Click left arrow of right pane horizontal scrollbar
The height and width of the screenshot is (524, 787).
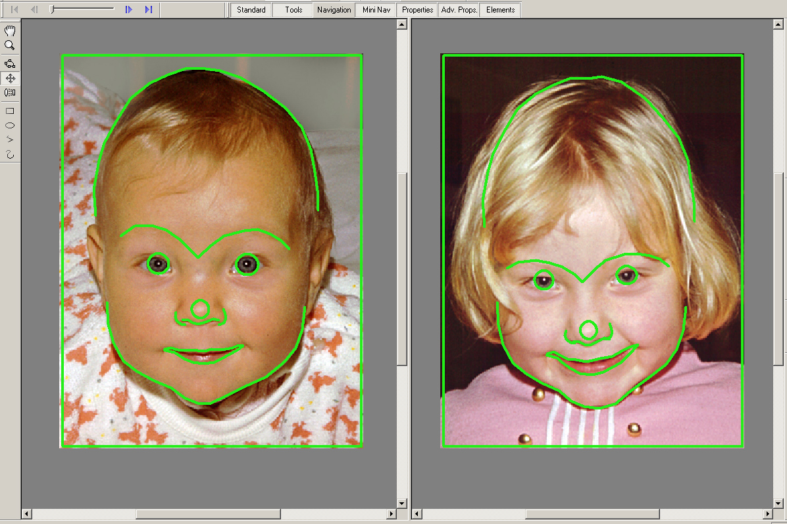[x=417, y=514]
